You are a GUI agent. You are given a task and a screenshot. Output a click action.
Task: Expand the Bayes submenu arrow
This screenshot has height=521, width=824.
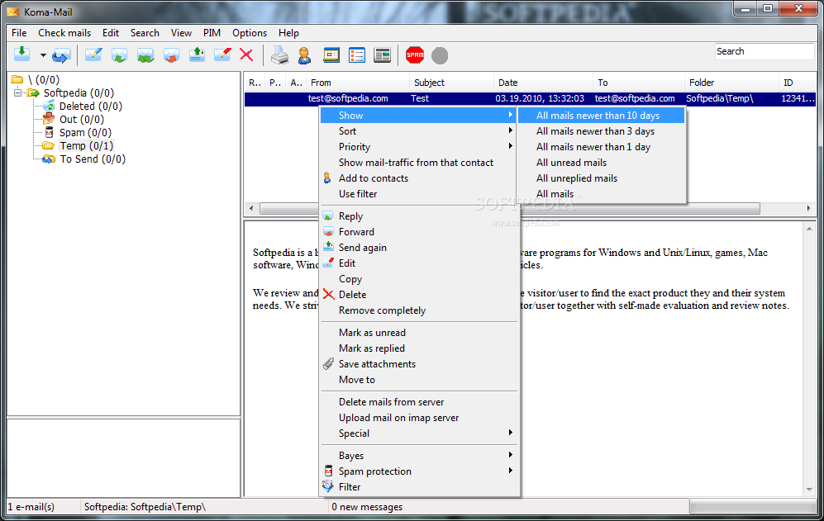(510, 454)
